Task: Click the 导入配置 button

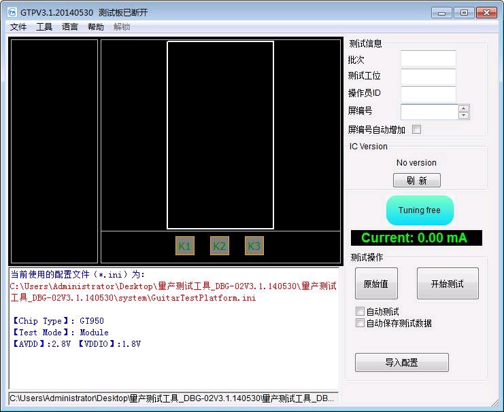Action: 402,362
